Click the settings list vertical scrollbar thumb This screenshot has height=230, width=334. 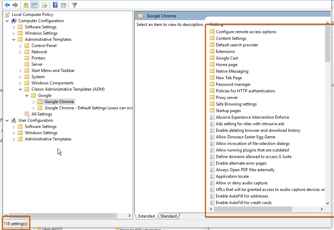click(x=327, y=44)
